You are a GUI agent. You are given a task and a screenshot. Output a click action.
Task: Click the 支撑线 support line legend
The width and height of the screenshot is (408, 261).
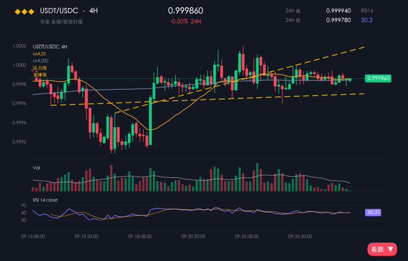coord(40,75)
